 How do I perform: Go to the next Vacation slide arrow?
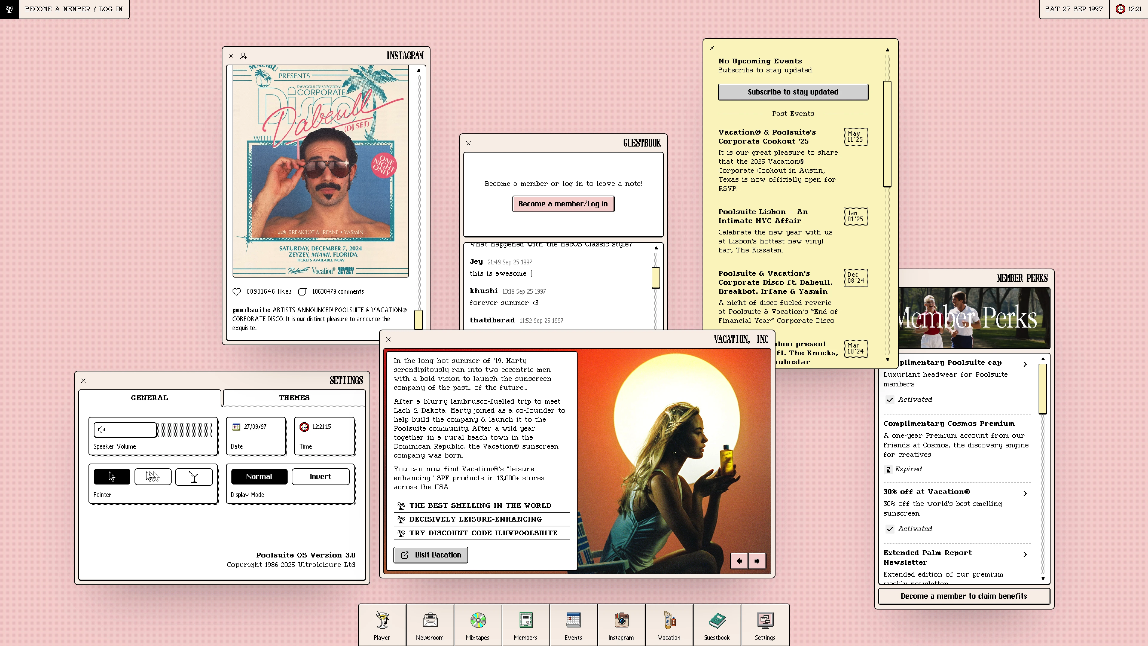coord(757,561)
